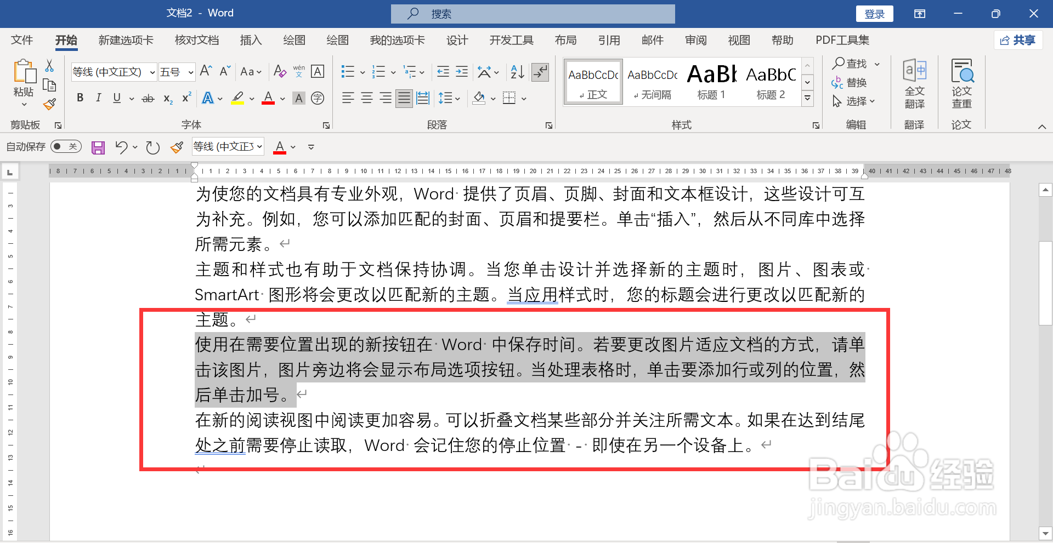Click the Replace button
Viewport: 1053px width, 543px height.
pyautogui.click(x=850, y=83)
